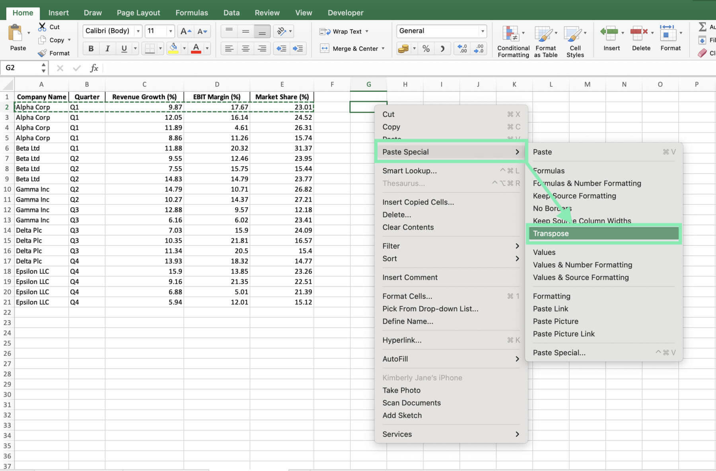Open text orientation options

tap(284, 31)
